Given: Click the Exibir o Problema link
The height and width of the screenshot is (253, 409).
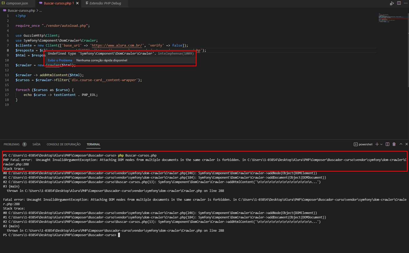Looking at the screenshot, I should (x=60, y=60).
